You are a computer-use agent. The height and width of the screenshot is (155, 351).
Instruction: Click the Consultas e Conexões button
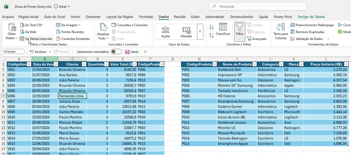point(130,25)
